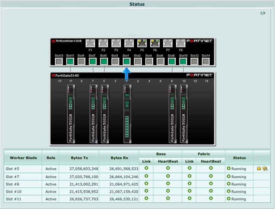Click the F4 ethernet port icon
Viewport: 275px width, 209px height.
tap(129, 43)
